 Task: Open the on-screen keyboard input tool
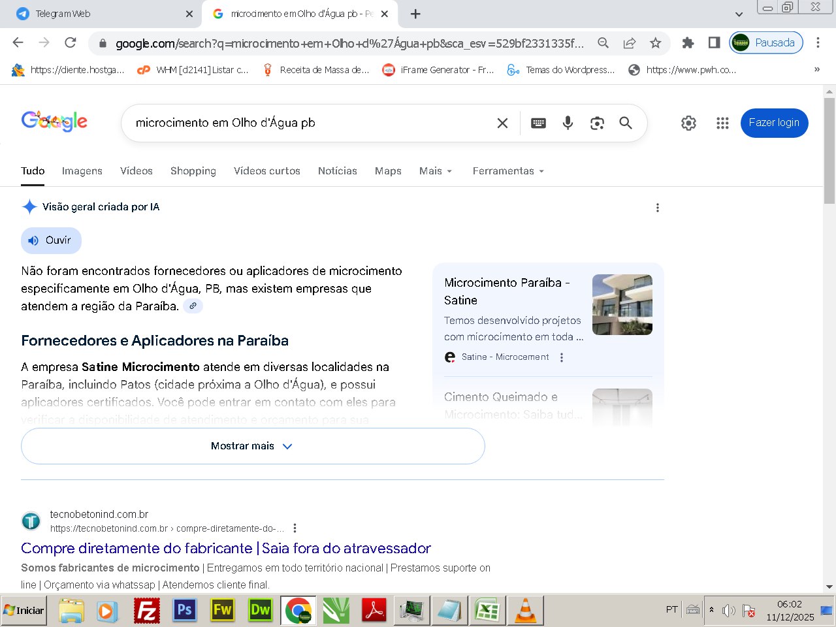[538, 123]
